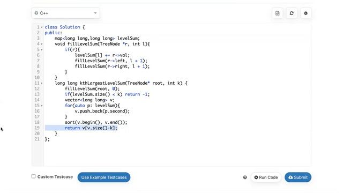Click line number 19 in gutter
Viewport: 343px width, 193px height.
coord(37,128)
